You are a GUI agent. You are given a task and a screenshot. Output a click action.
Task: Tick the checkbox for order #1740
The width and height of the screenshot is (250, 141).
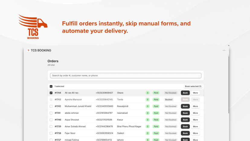(51, 120)
